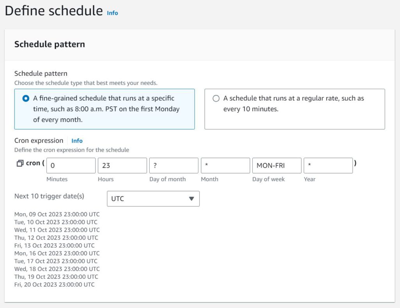Click the regular rate schedule description text

click(294, 104)
